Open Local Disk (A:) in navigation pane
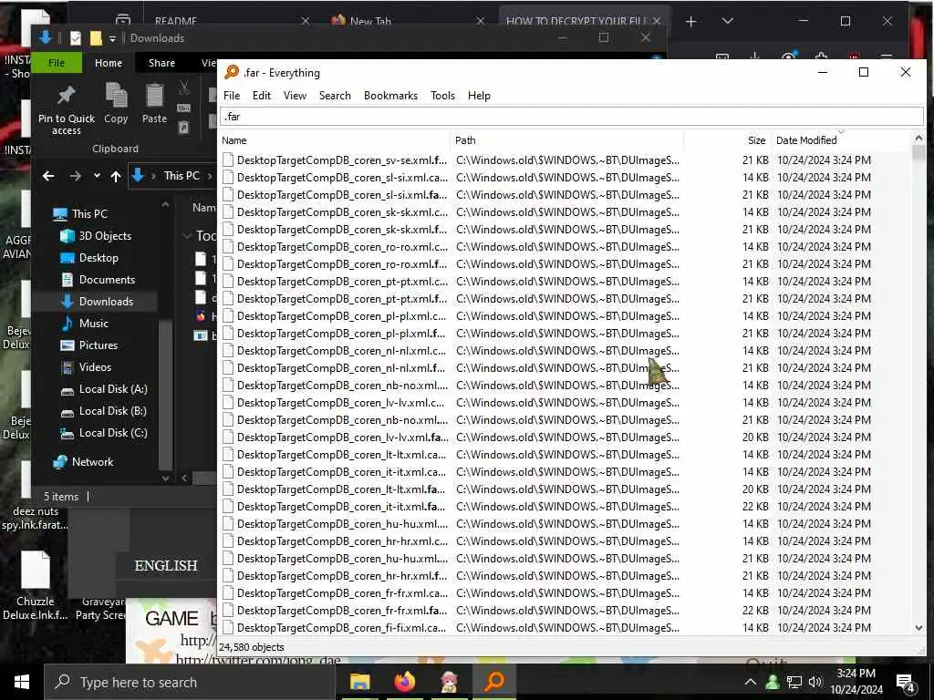The width and height of the screenshot is (934, 700). [x=112, y=389]
